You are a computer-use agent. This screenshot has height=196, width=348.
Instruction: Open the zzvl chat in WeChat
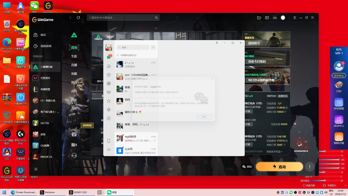click(x=136, y=76)
